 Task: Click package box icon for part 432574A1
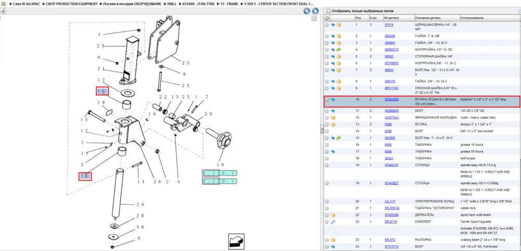click(x=332, y=118)
